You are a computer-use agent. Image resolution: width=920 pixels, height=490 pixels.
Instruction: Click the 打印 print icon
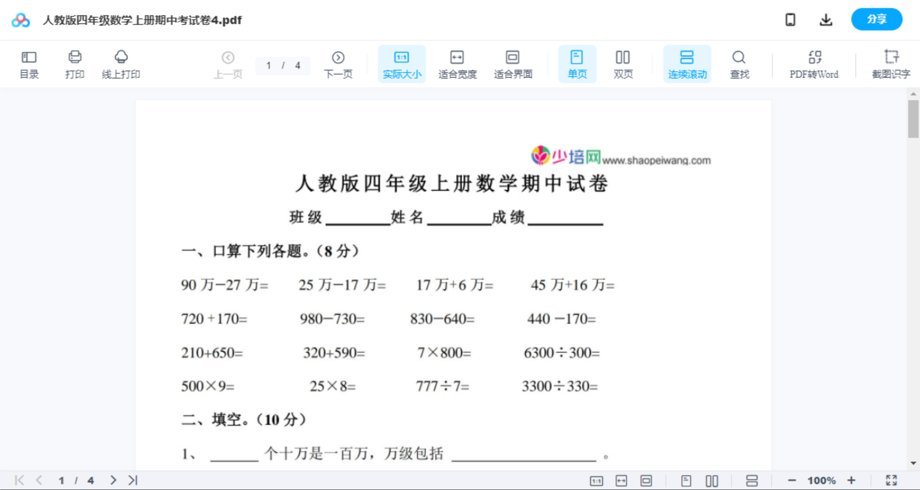point(74,64)
